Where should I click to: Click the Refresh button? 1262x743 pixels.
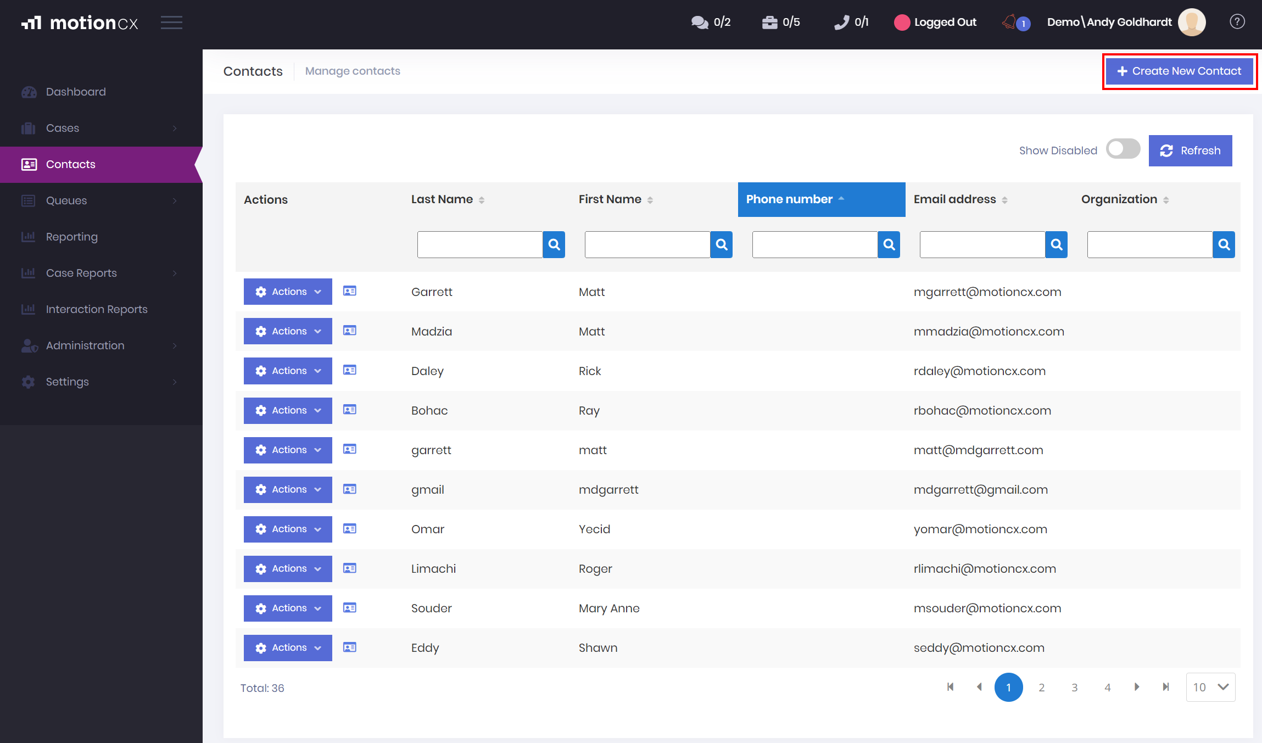[x=1190, y=150]
